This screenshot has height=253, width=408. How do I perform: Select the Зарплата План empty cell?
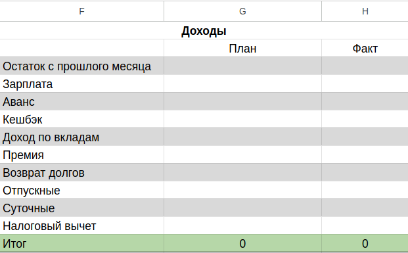point(242,84)
